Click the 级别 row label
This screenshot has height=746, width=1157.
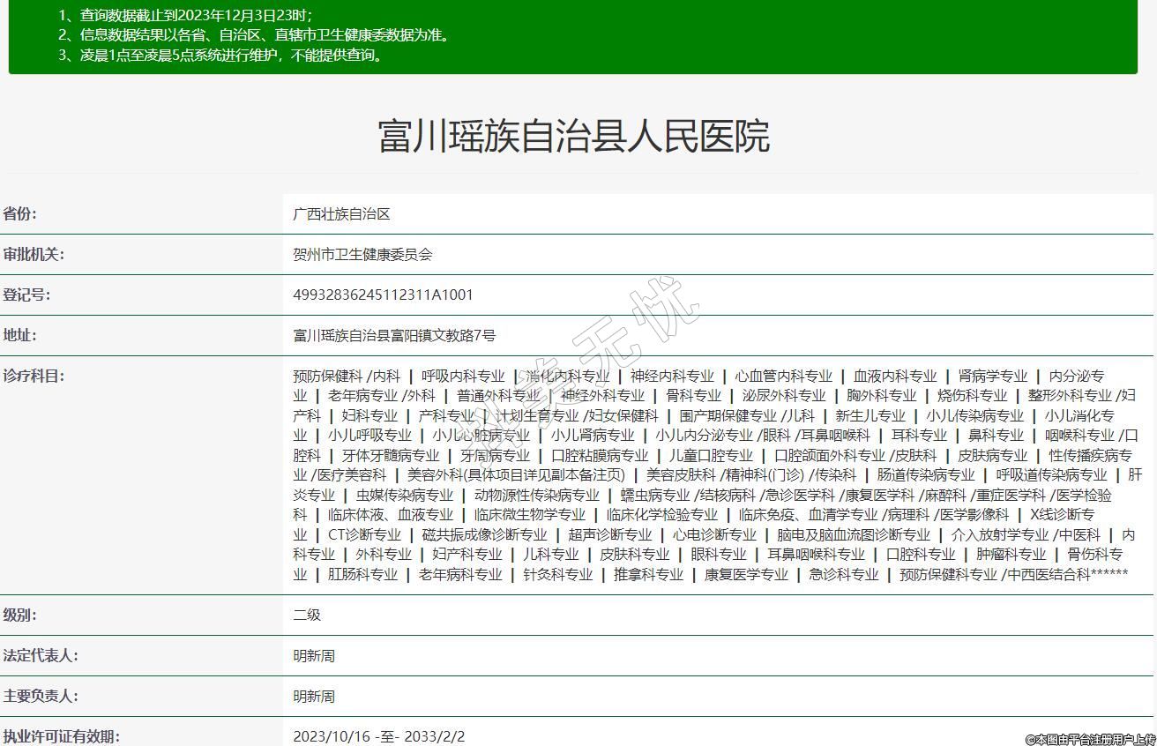click(20, 615)
